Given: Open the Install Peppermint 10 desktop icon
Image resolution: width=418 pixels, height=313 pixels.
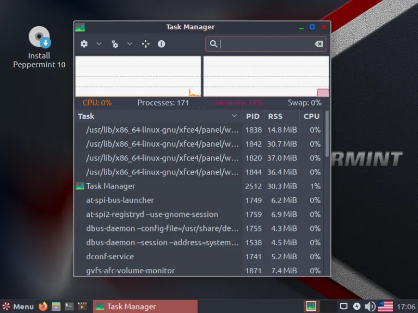Looking at the screenshot, I should (39, 48).
